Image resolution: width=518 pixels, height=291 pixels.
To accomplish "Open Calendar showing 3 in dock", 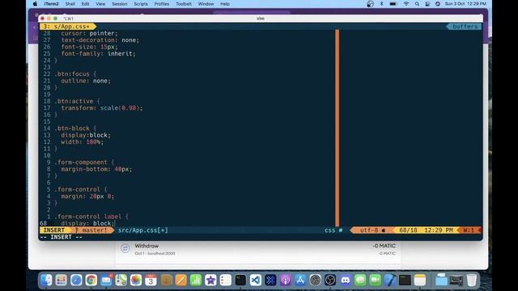I will (x=151, y=280).
